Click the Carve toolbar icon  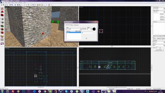click(15, 5)
